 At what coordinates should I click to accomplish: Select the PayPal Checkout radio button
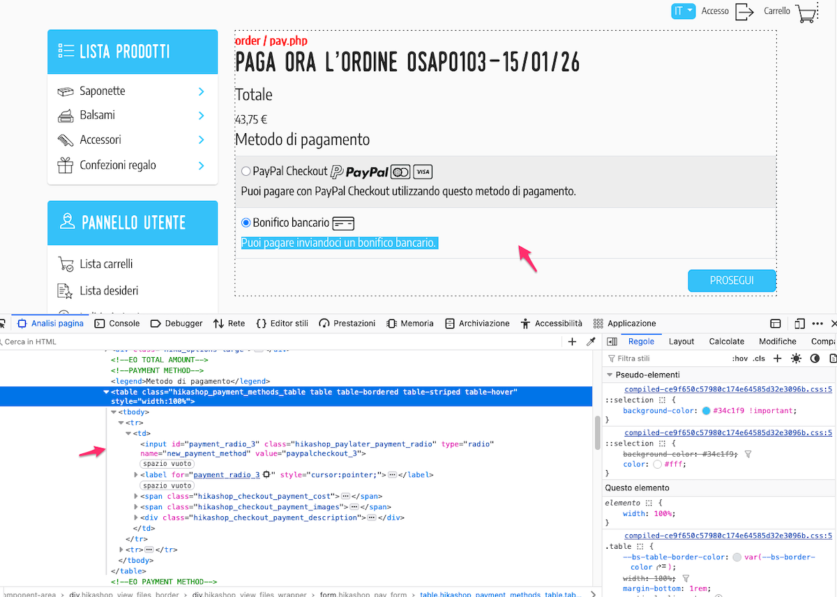[x=246, y=172]
